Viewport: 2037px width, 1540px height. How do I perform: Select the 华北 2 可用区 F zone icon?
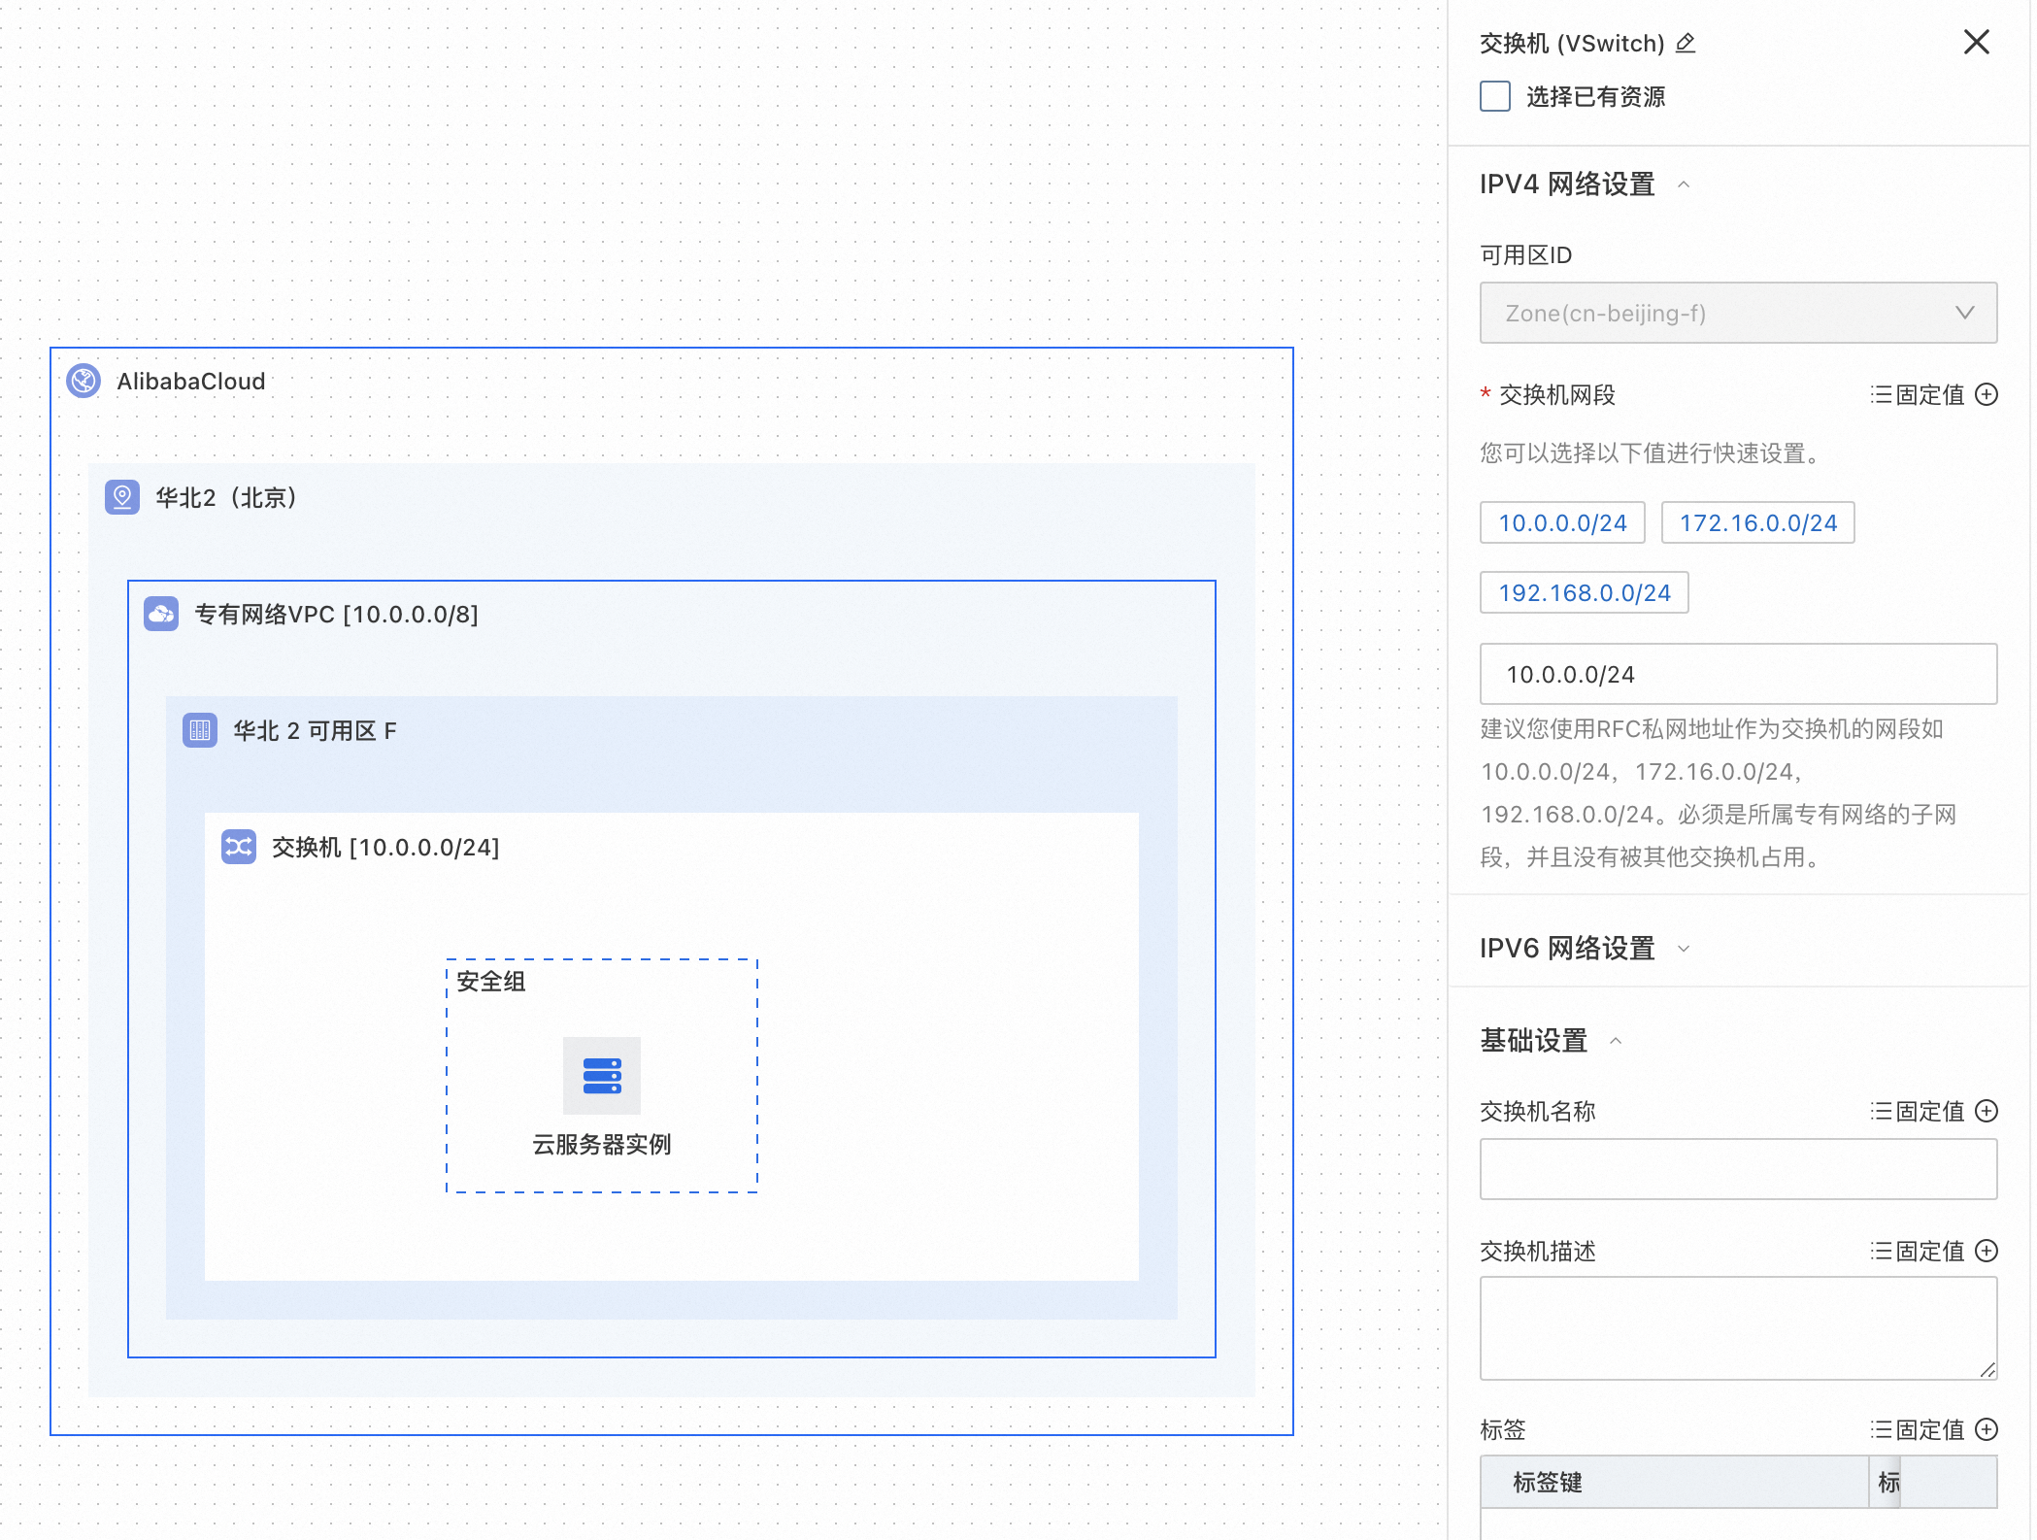tap(200, 730)
